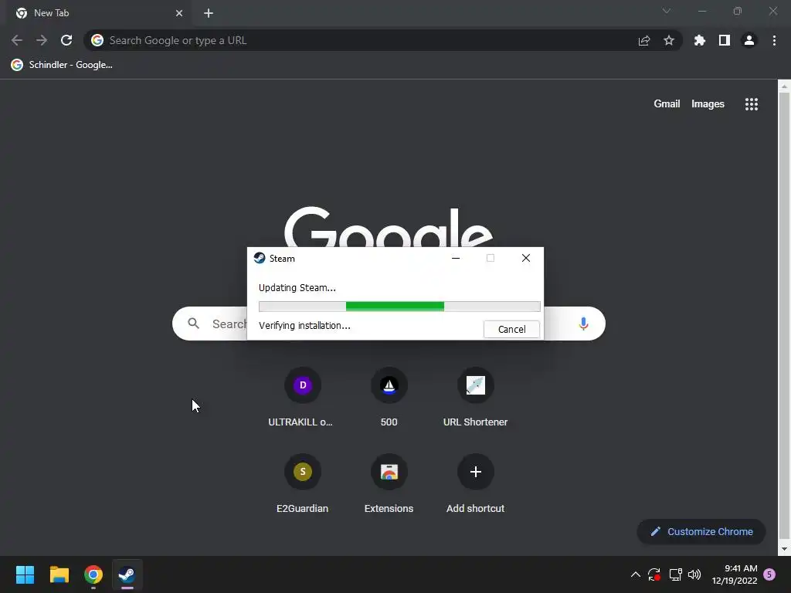The height and width of the screenshot is (593, 791).
Task: Open Windows Start menu
Action: [25, 574]
